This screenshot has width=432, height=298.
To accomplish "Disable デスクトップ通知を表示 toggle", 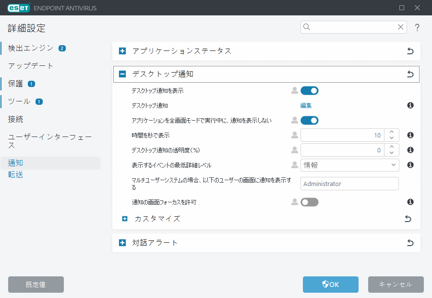I will point(310,90).
